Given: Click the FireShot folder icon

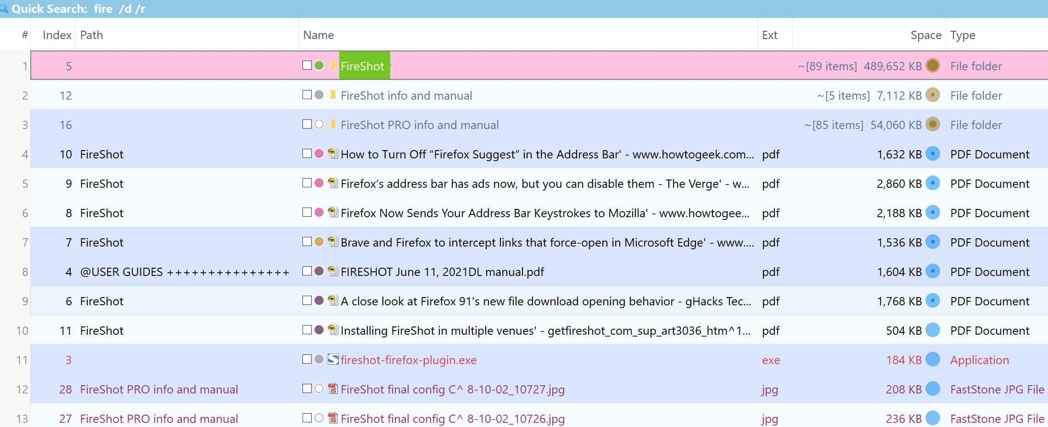Looking at the screenshot, I should coord(333,66).
